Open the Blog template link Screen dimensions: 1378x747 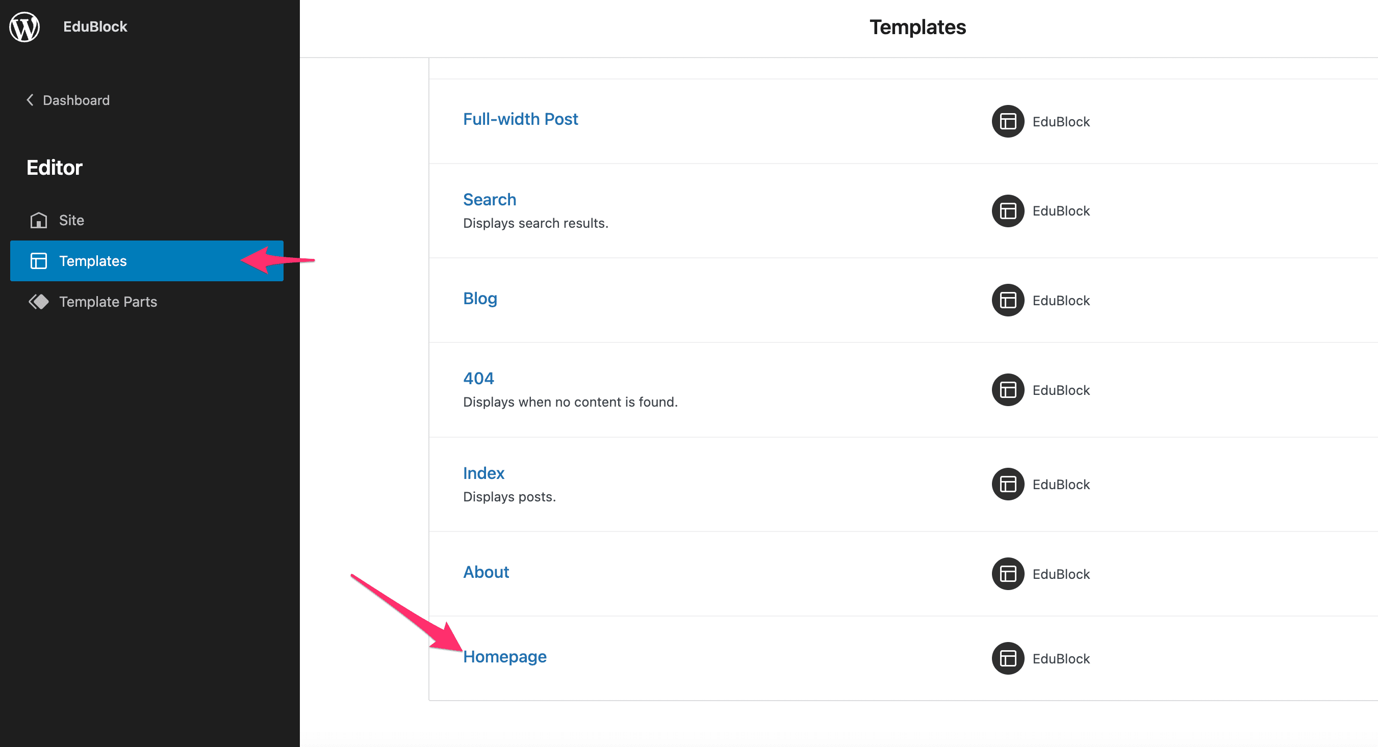pyautogui.click(x=480, y=298)
